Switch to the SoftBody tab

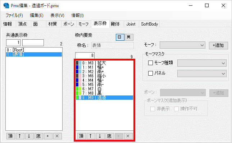click(149, 24)
